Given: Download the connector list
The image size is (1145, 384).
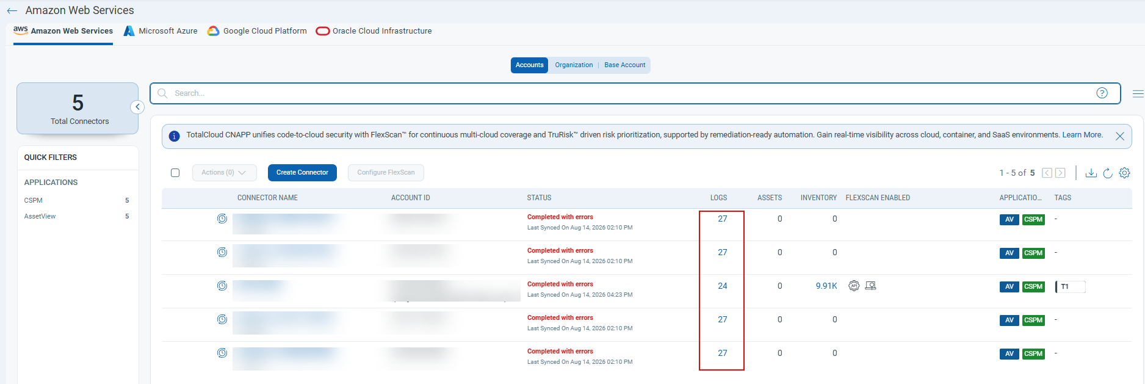Looking at the screenshot, I should (1091, 173).
